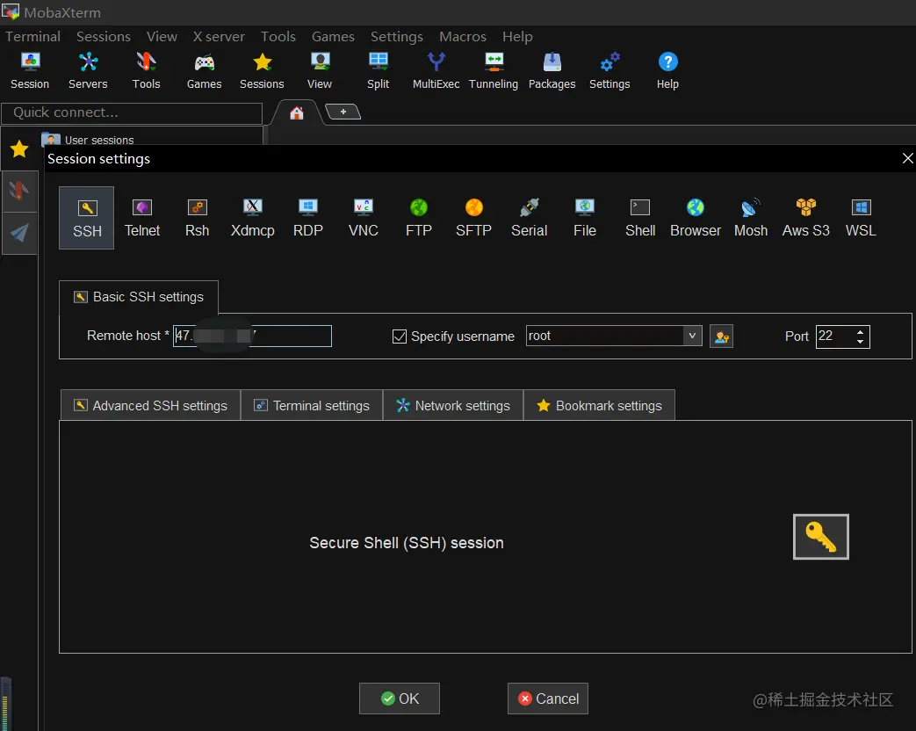Select Rsh session type
The height and width of the screenshot is (731, 916).
tap(198, 218)
